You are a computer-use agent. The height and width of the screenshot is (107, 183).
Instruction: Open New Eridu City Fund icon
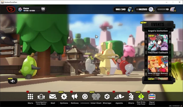click(141, 96)
